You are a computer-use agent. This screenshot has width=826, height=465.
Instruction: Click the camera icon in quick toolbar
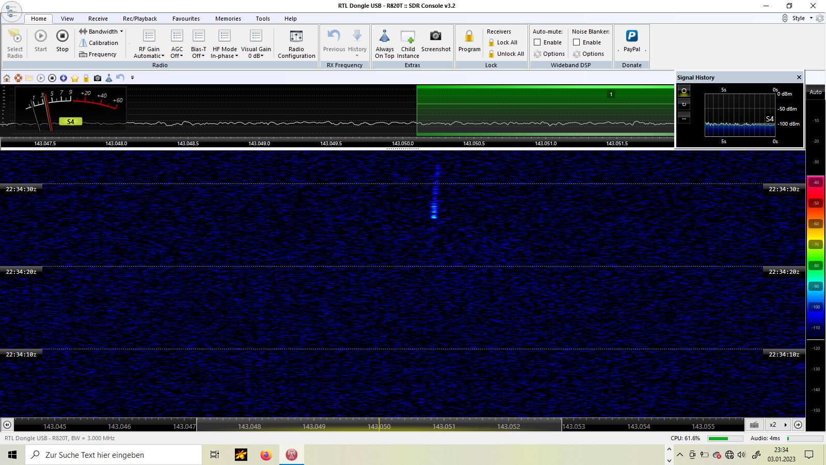pos(98,78)
